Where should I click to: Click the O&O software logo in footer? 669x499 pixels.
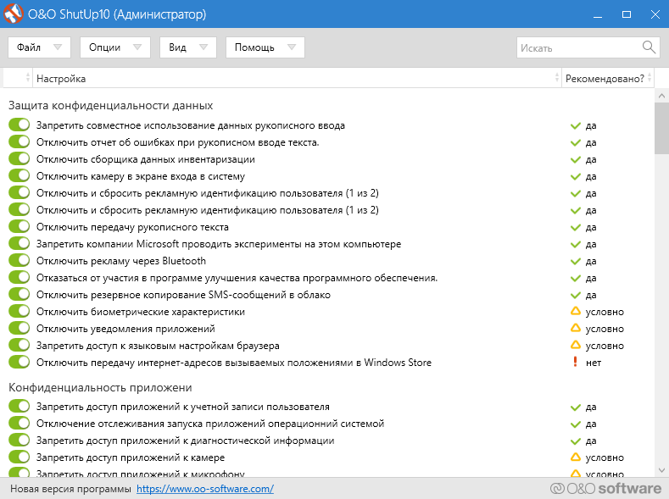[605, 489]
